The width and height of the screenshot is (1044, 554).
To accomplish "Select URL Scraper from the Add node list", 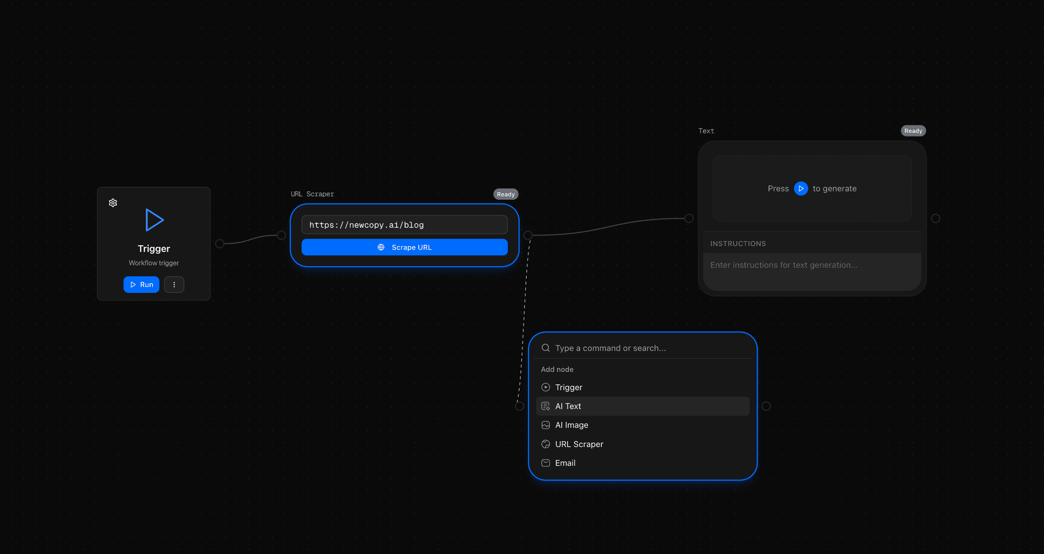I will [643, 444].
